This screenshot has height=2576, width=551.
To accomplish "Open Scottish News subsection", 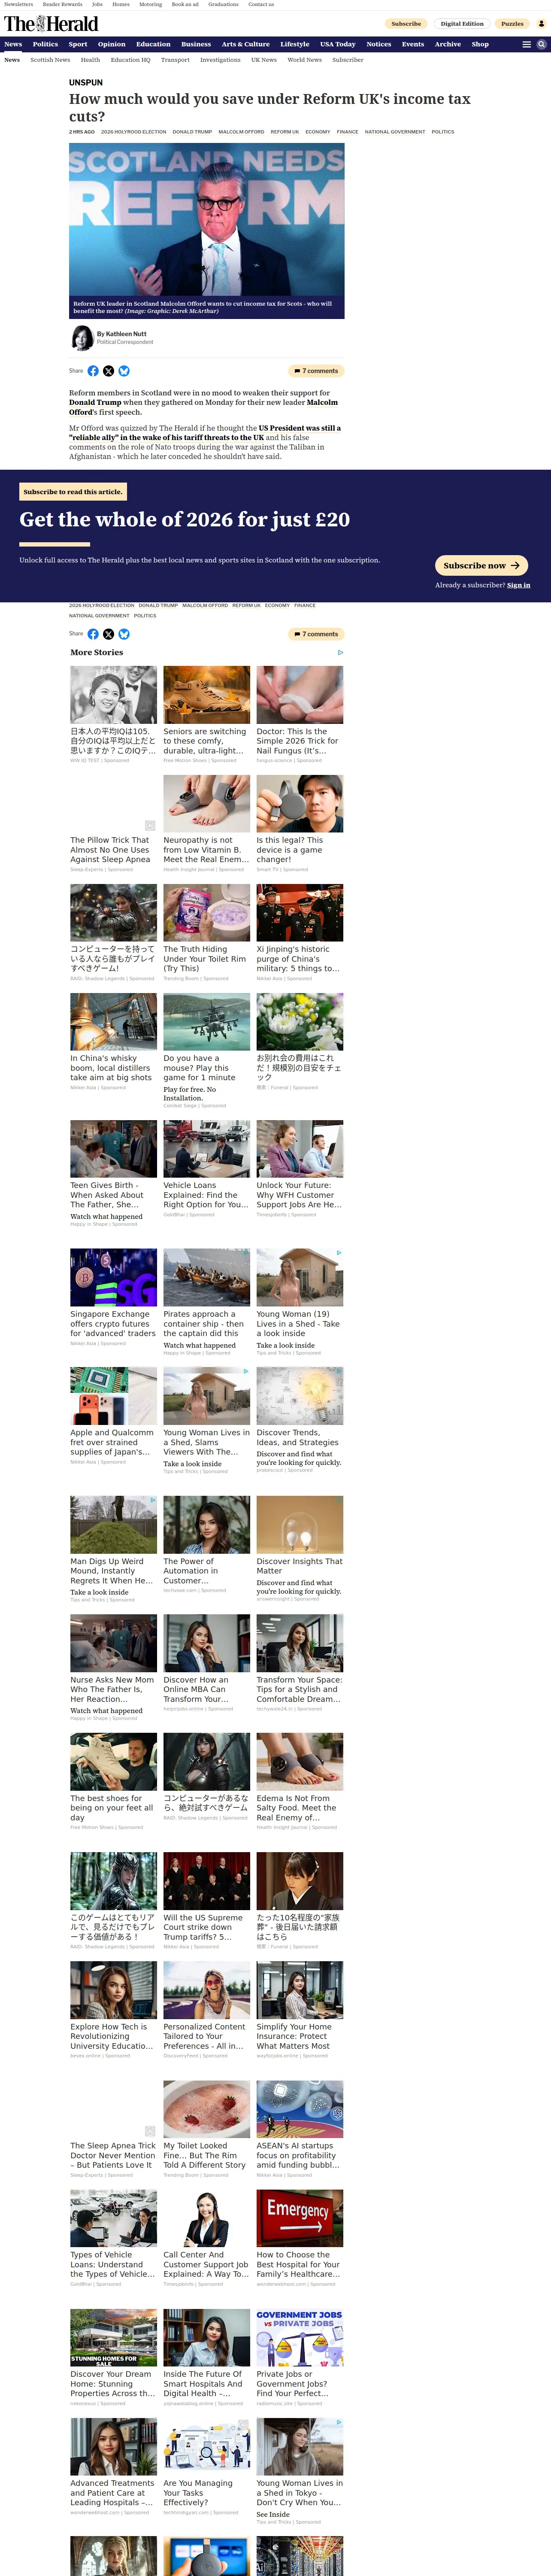I will tap(50, 60).
